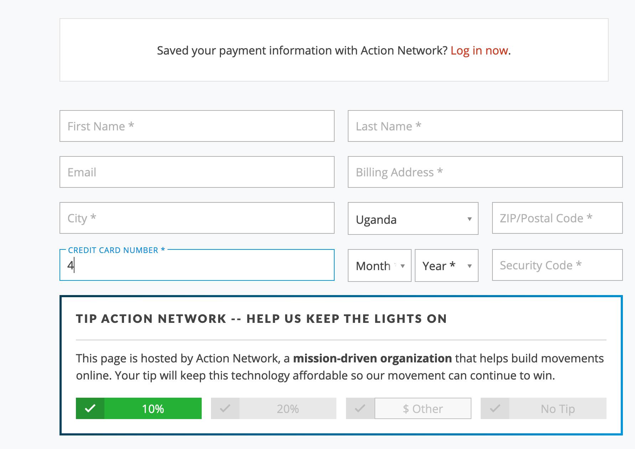Click the Credit Card Number field

197,266
